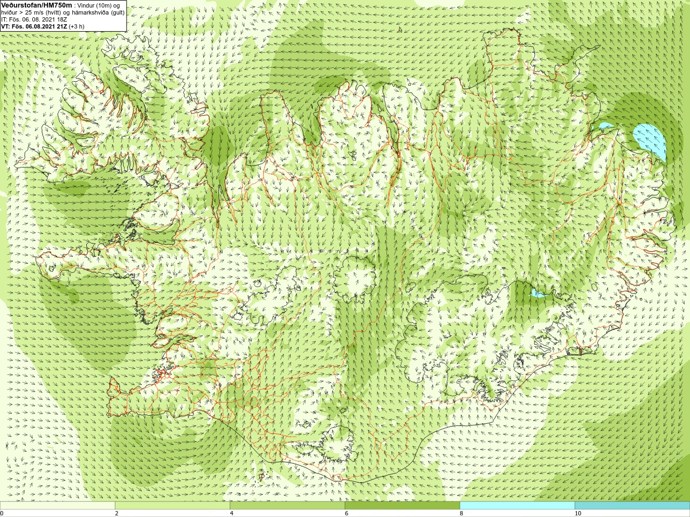Click the 0–2 m/s pale legend swatch

pyautogui.click(x=58, y=506)
